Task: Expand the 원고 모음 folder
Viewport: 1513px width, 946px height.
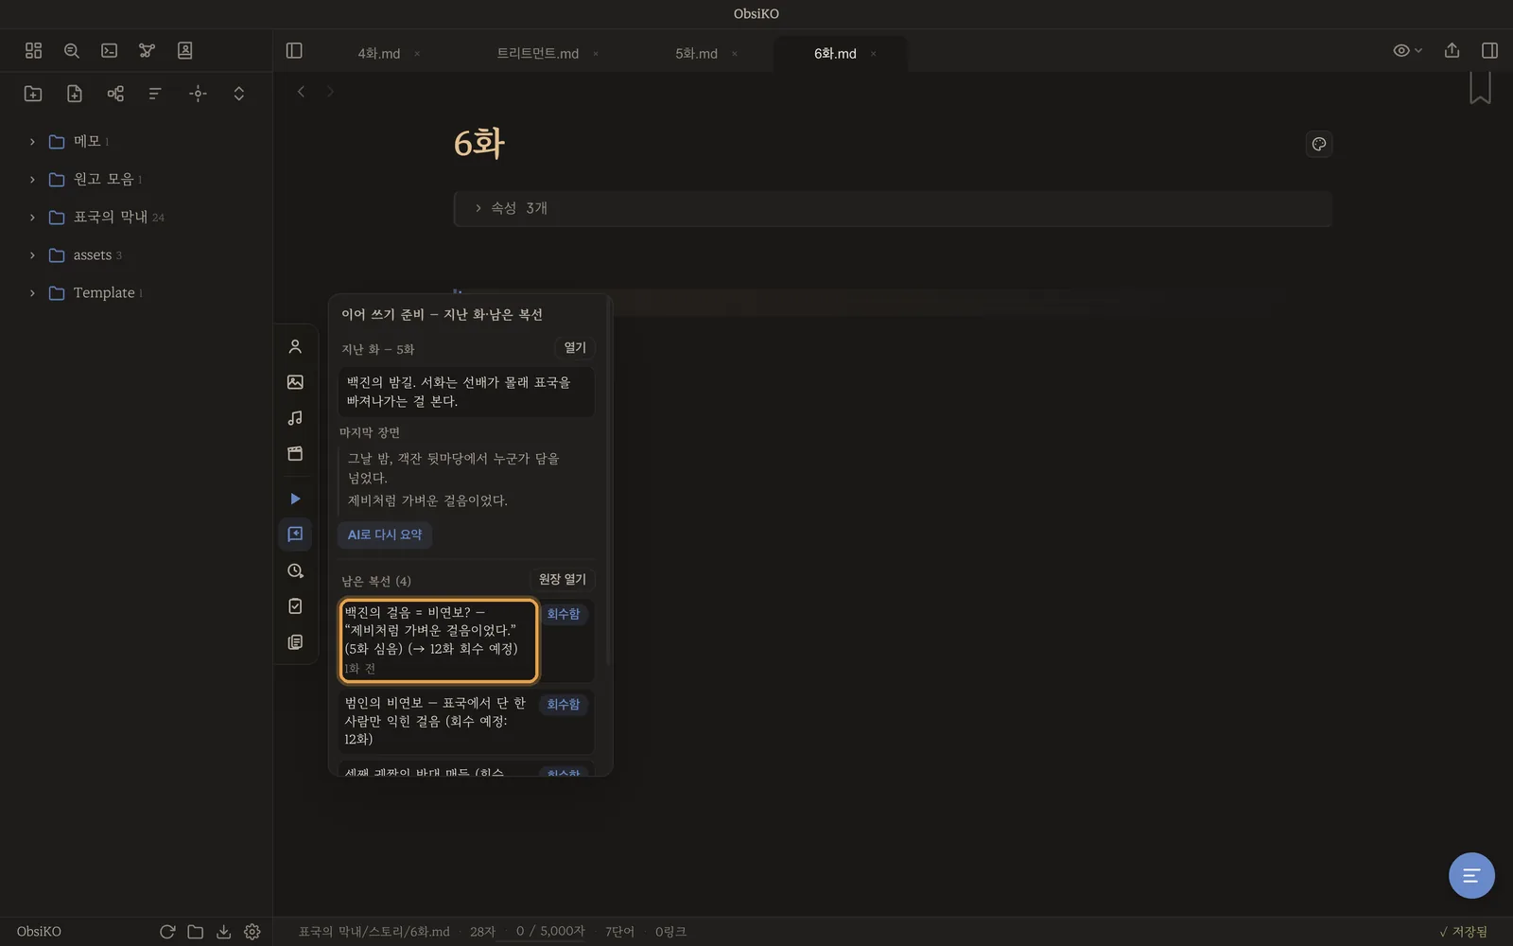Action: tap(103, 179)
